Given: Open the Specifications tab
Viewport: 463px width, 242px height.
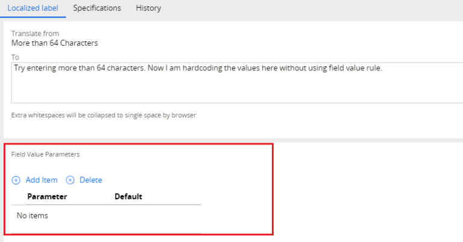Looking at the screenshot, I should (97, 8).
